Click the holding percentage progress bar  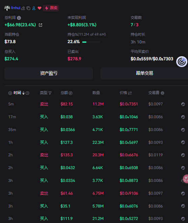(x=91, y=42)
